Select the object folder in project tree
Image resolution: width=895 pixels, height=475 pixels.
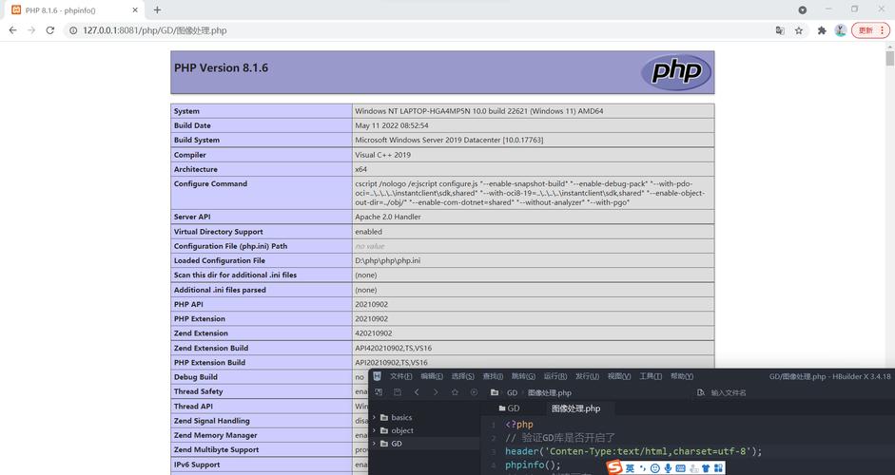(x=401, y=430)
